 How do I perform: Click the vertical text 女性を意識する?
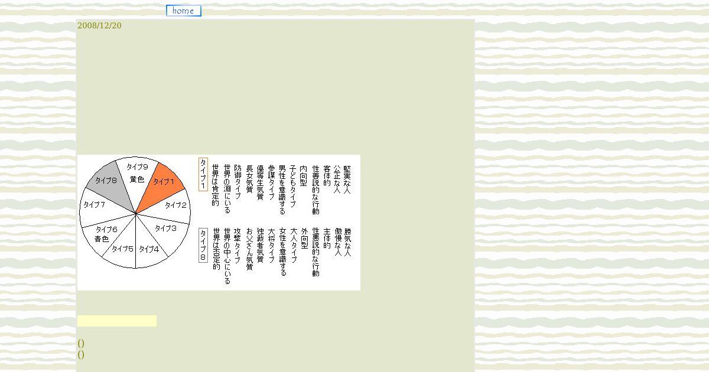click(282, 253)
